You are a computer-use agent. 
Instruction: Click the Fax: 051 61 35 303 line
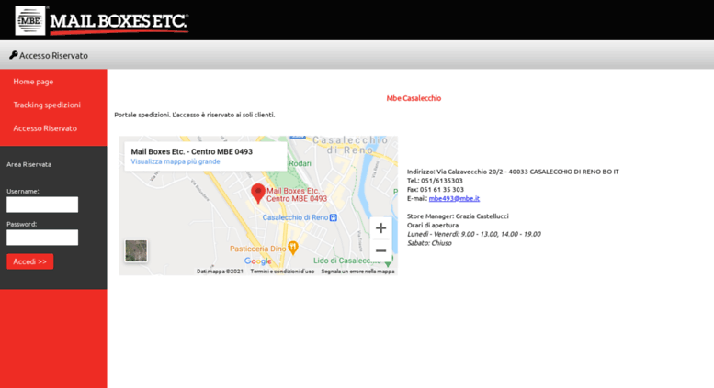click(x=436, y=190)
